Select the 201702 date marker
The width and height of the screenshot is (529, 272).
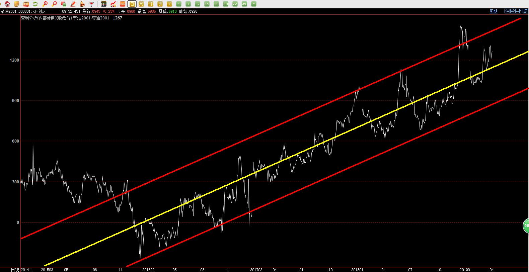pos(256,270)
